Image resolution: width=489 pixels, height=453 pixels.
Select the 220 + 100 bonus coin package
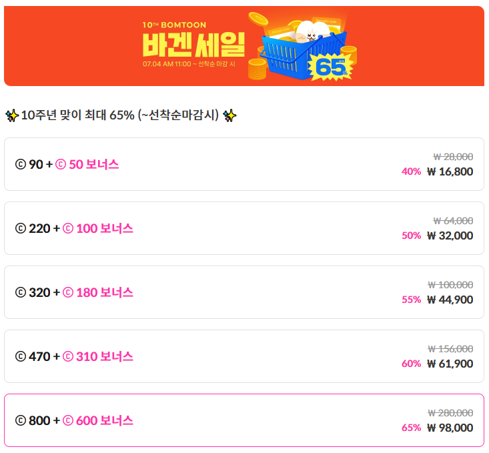(244, 228)
